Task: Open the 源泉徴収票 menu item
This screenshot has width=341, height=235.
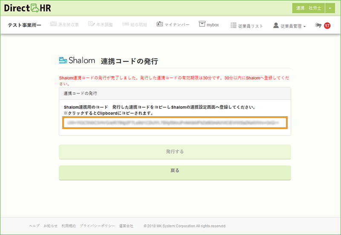Action: pyautogui.click(x=64, y=25)
